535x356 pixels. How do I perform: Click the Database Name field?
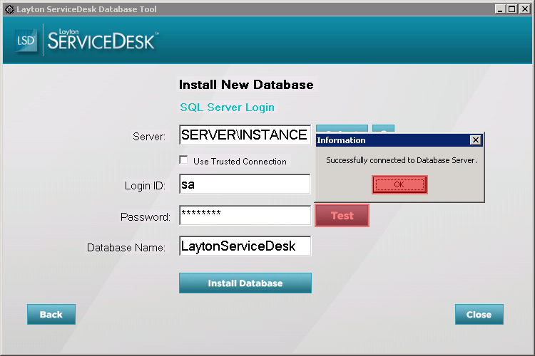245,246
